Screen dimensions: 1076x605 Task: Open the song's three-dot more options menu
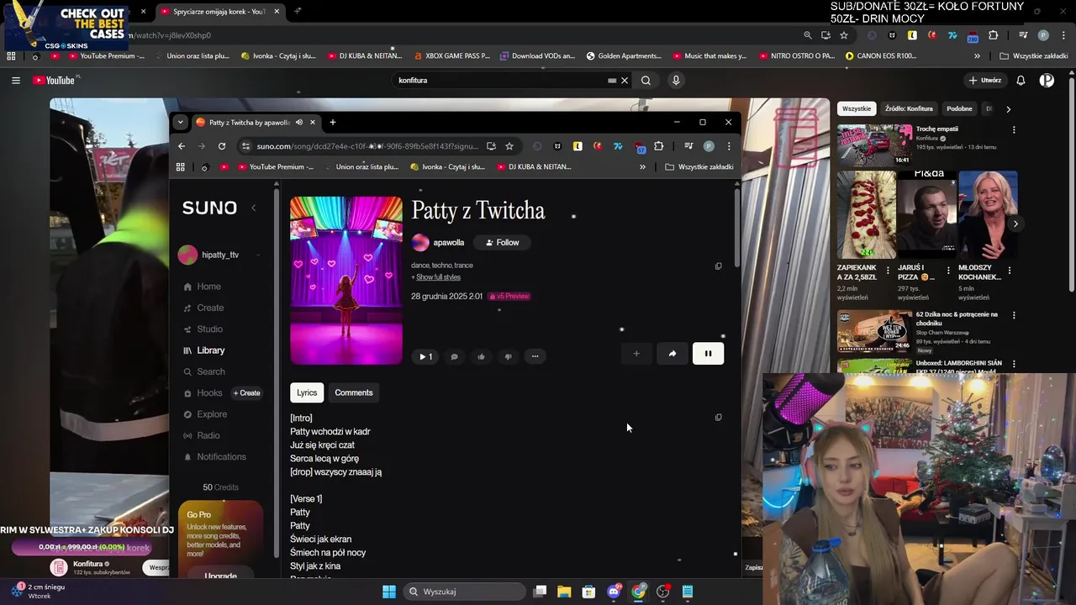535,356
